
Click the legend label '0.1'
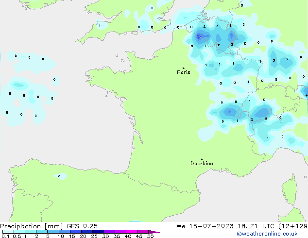5,236
